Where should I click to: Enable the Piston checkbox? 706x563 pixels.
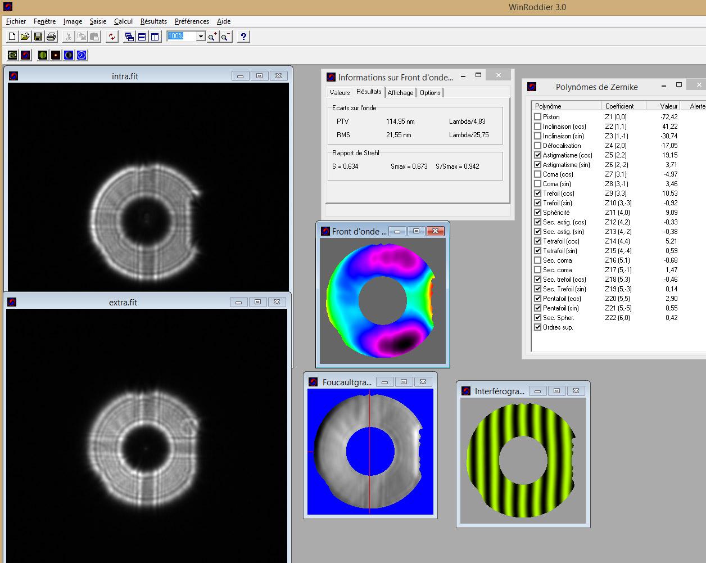(x=538, y=117)
